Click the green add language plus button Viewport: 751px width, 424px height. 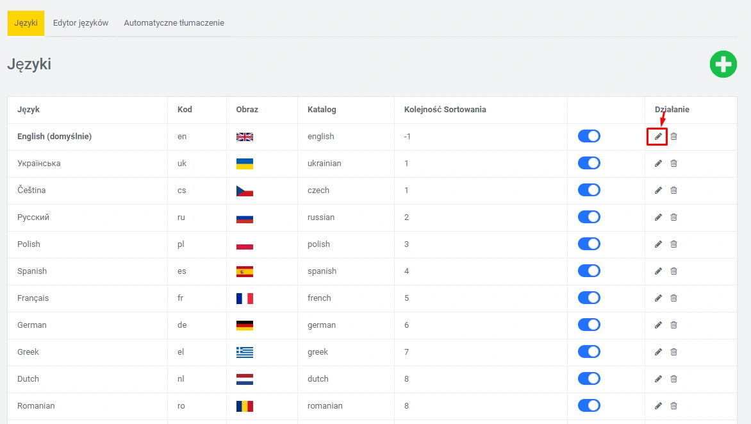pyautogui.click(x=723, y=64)
